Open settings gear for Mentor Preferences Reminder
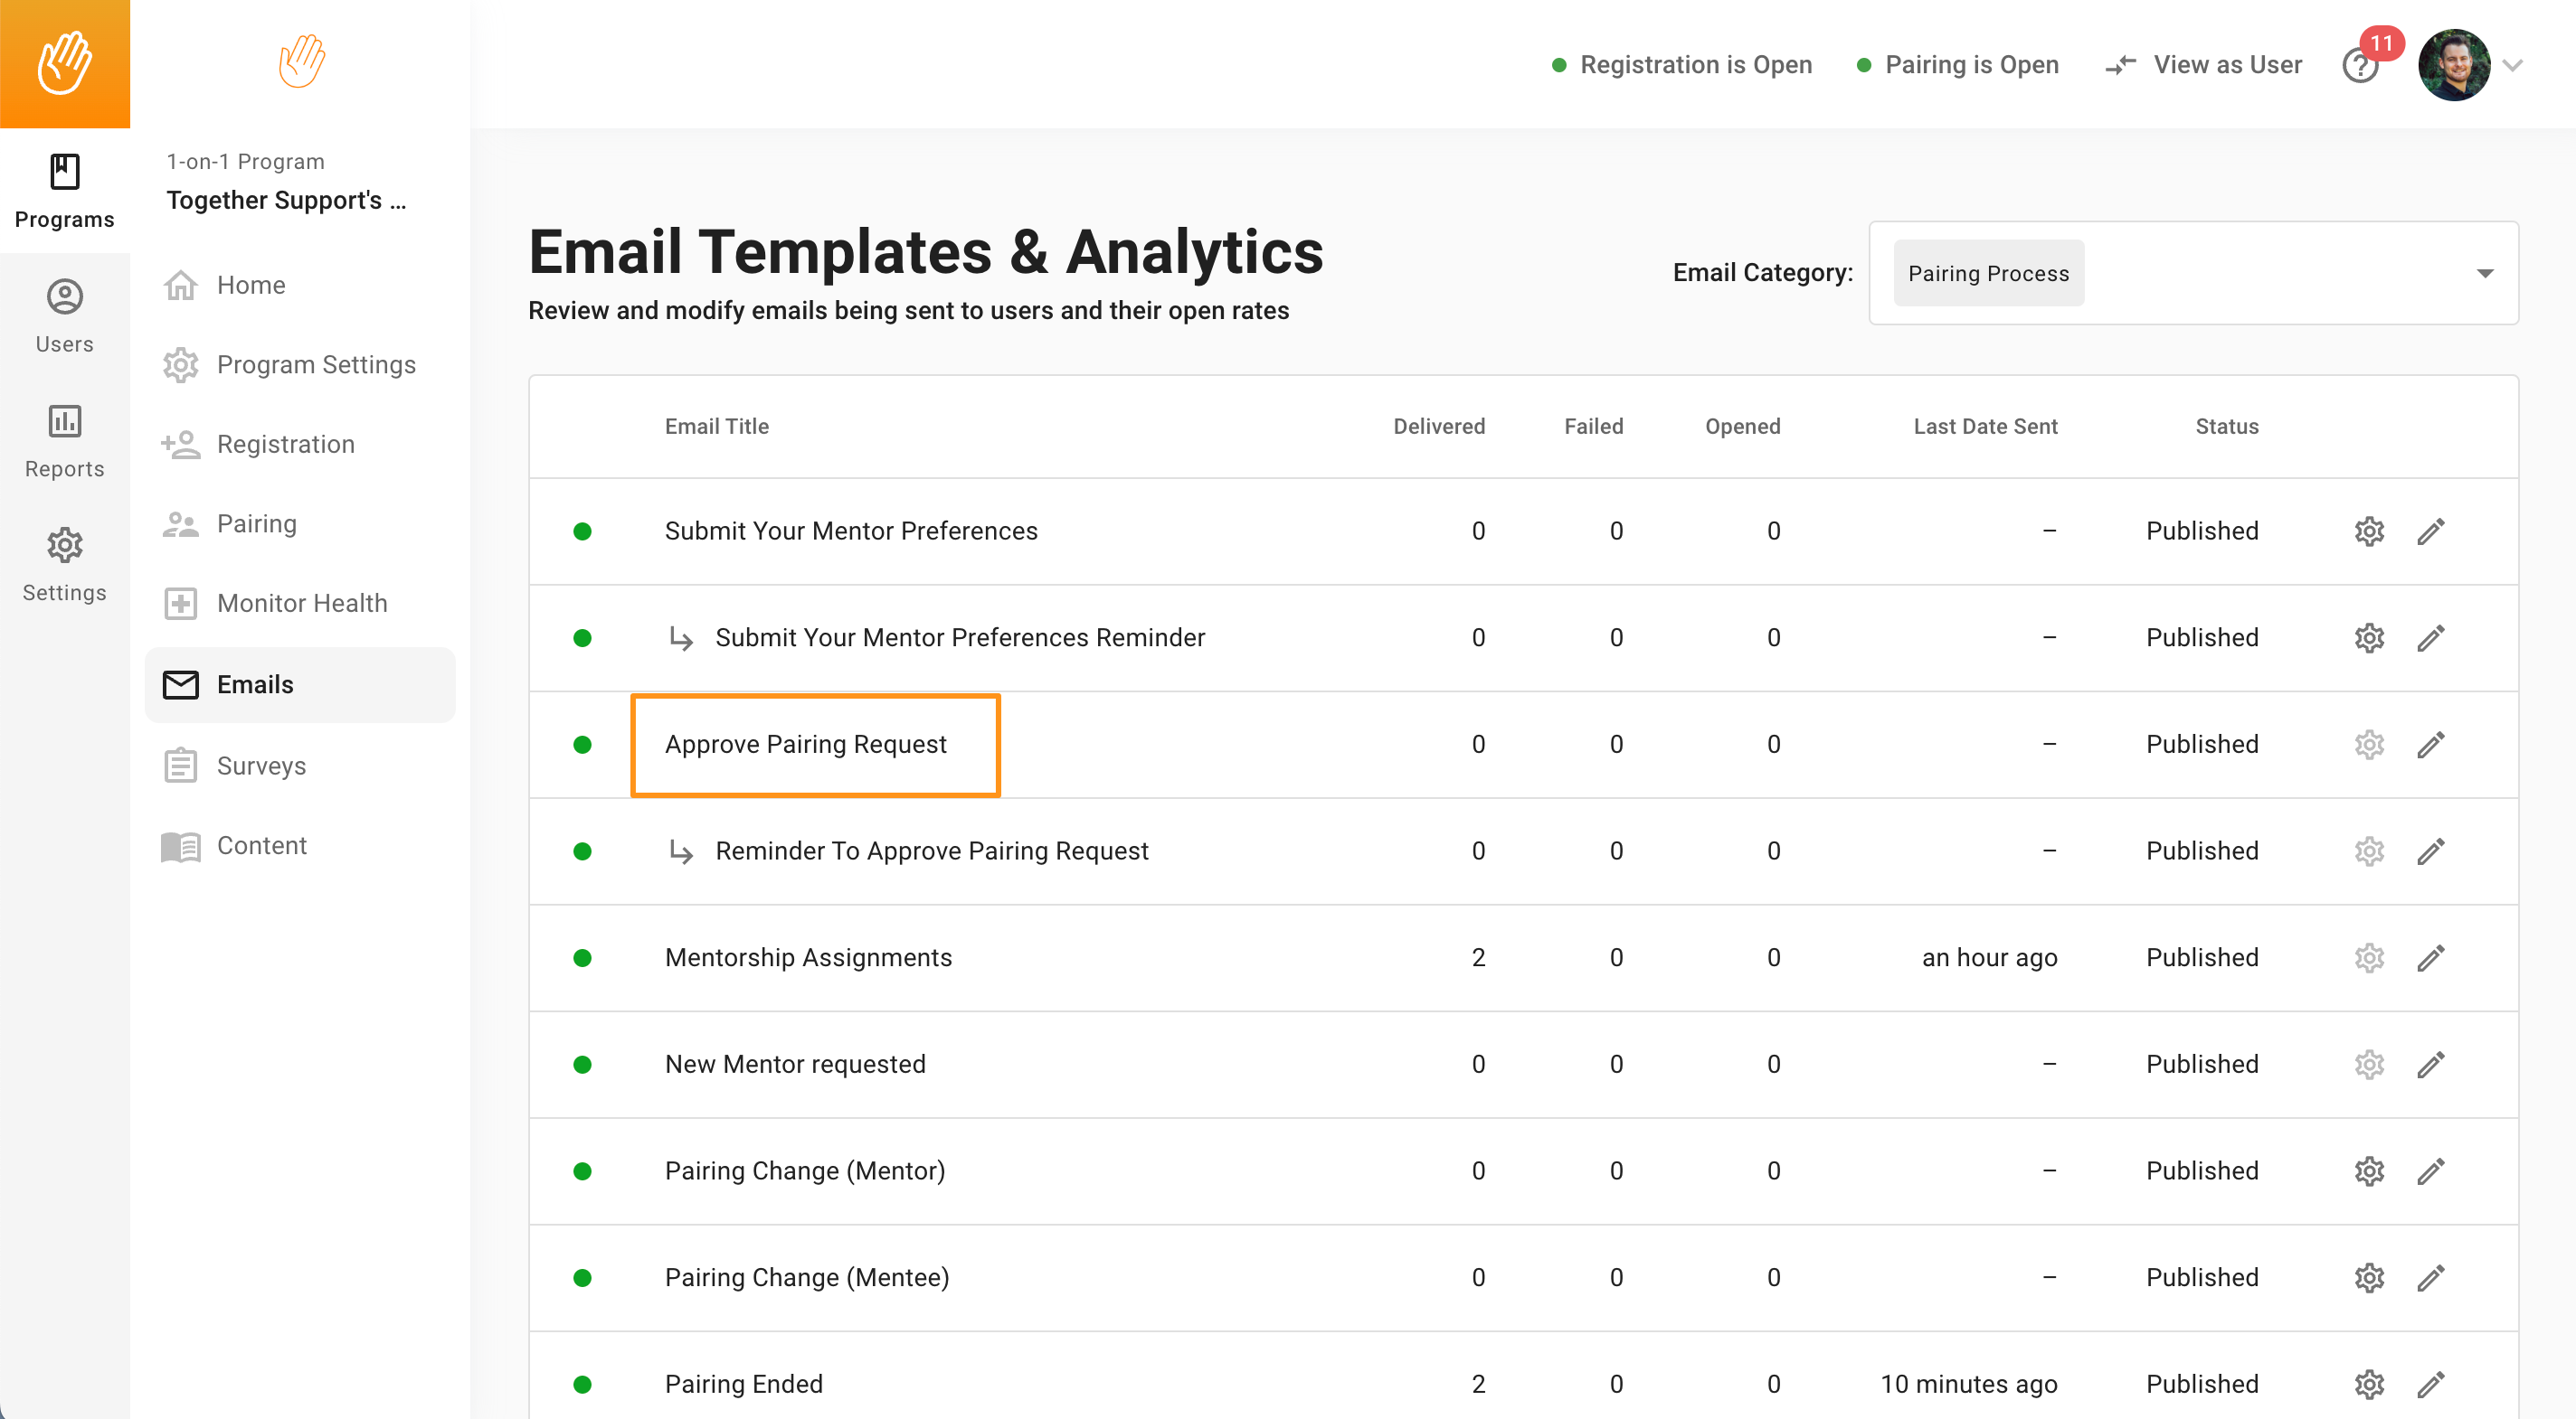Screen dimensions: 2576x1419 [x=2369, y=637]
